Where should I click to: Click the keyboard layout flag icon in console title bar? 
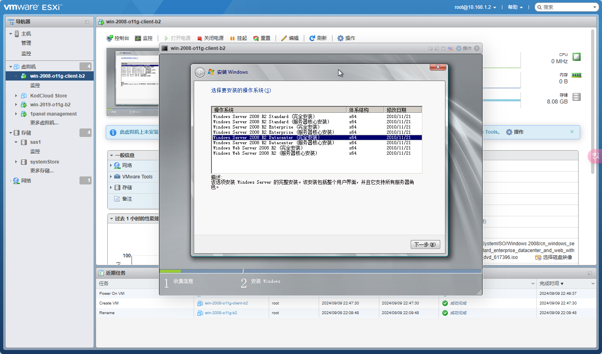pyautogui.click(x=450, y=48)
